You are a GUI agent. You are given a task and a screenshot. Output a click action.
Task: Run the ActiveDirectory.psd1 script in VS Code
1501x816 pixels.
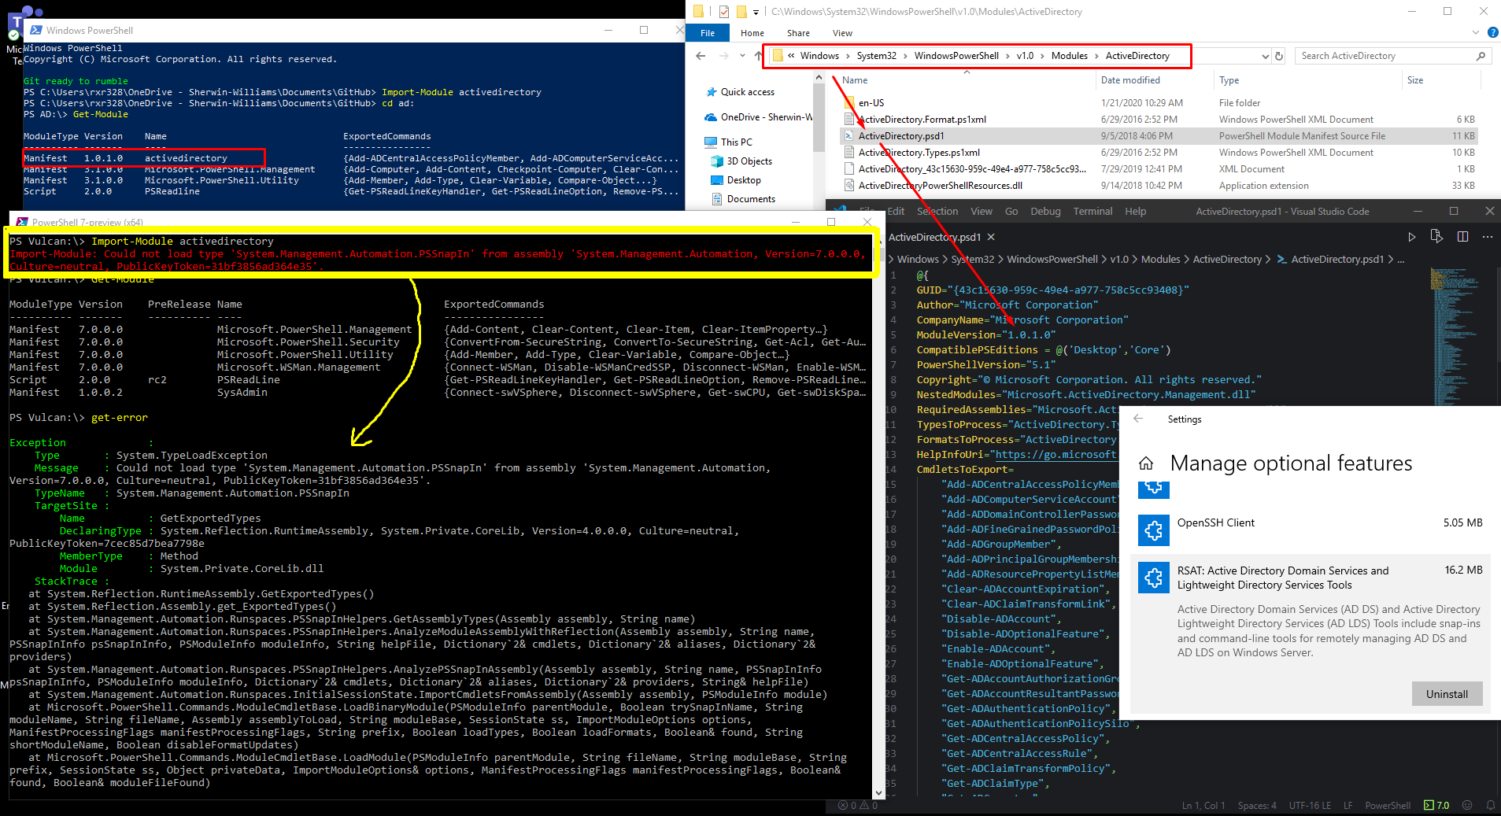point(1411,236)
